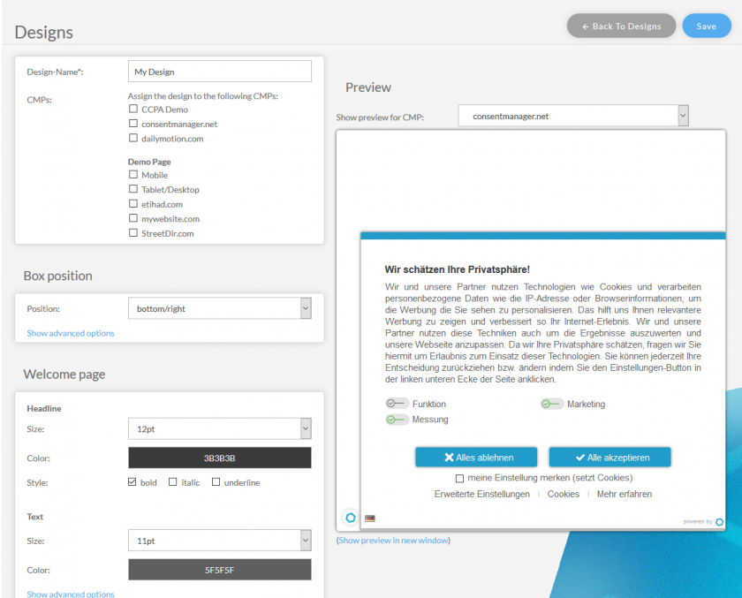Open the Text Size 11pt dropdown
The height and width of the screenshot is (598, 742).
[x=220, y=541]
